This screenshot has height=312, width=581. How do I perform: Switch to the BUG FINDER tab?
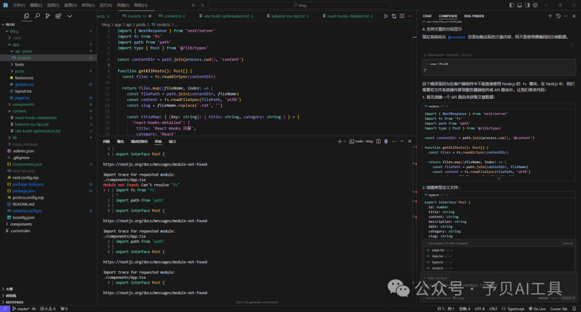click(x=474, y=16)
